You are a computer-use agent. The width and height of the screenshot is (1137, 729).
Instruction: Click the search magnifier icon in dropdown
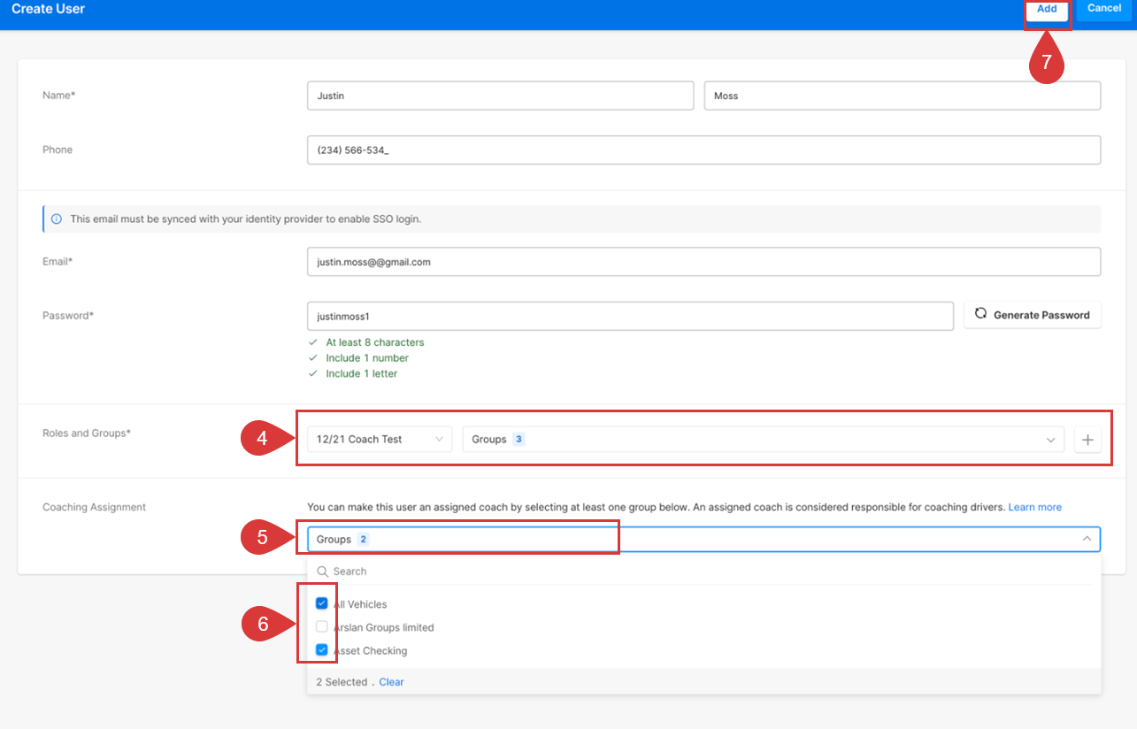point(323,572)
